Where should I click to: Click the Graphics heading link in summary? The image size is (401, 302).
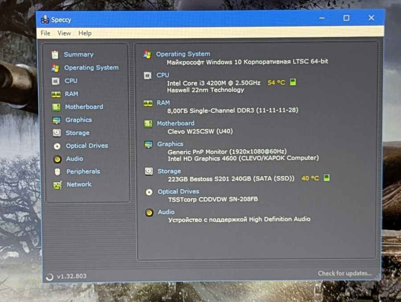pos(170,144)
